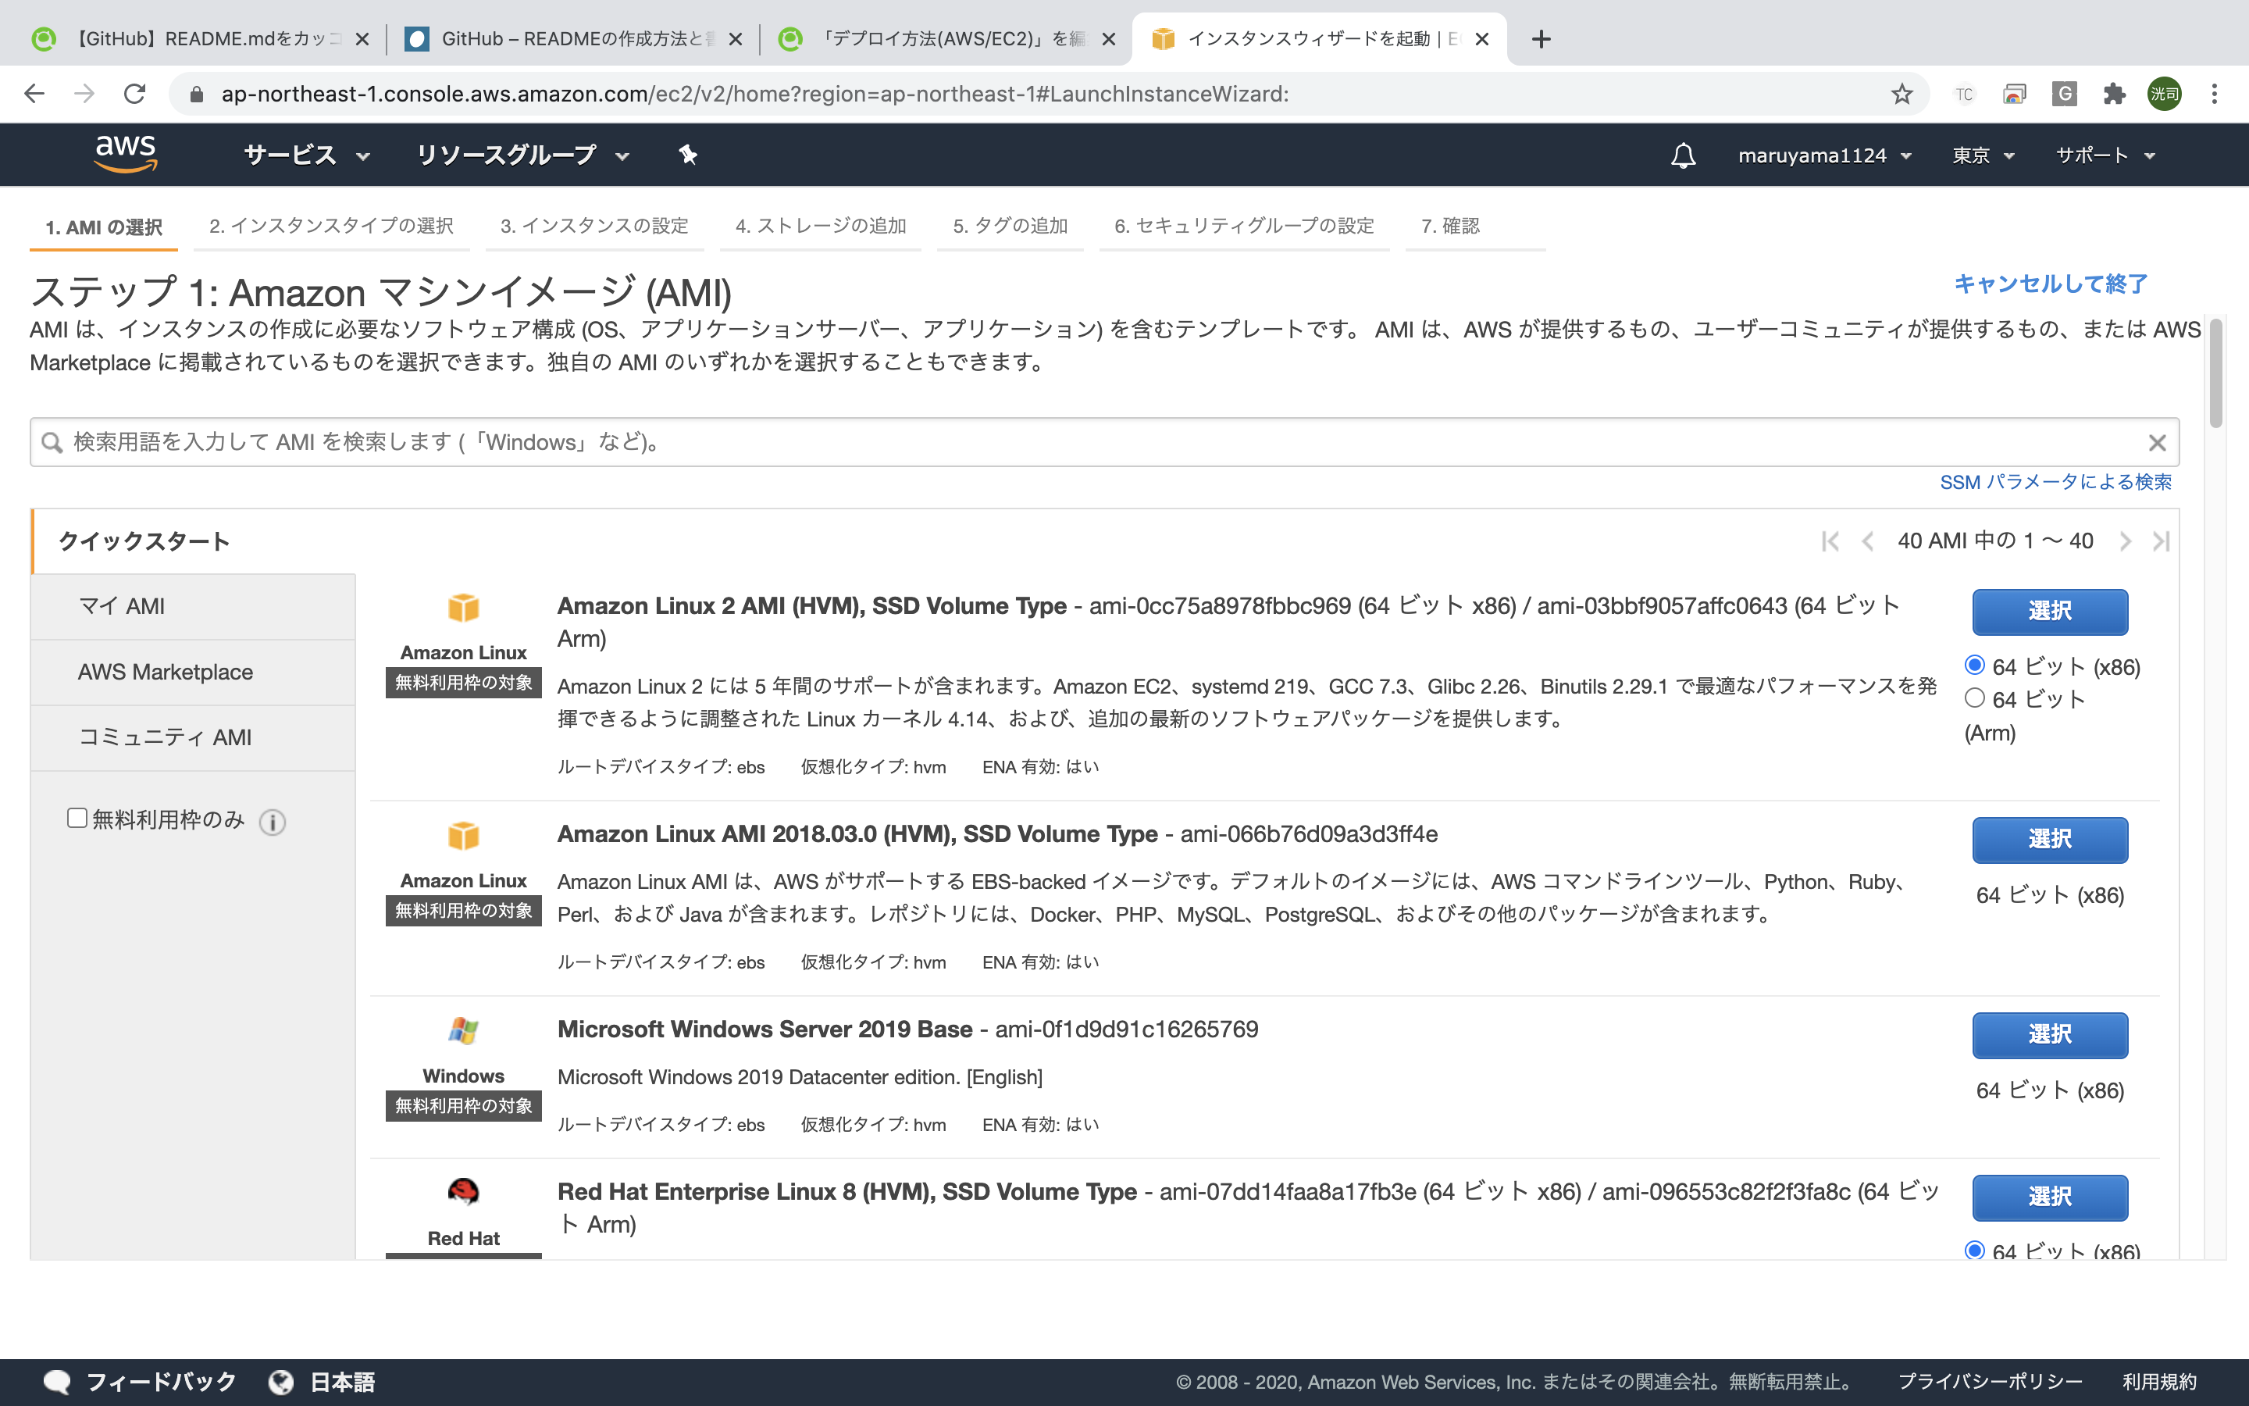2249x1406 pixels.
Task: Open the コミュニティ AMI sidebar item
Action: coord(194,737)
